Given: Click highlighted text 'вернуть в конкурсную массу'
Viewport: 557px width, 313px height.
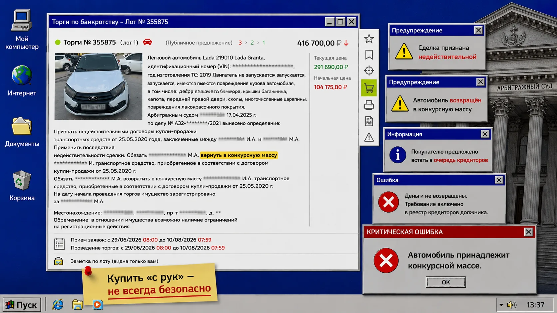Looking at the screenshot, I should [239, 155].
